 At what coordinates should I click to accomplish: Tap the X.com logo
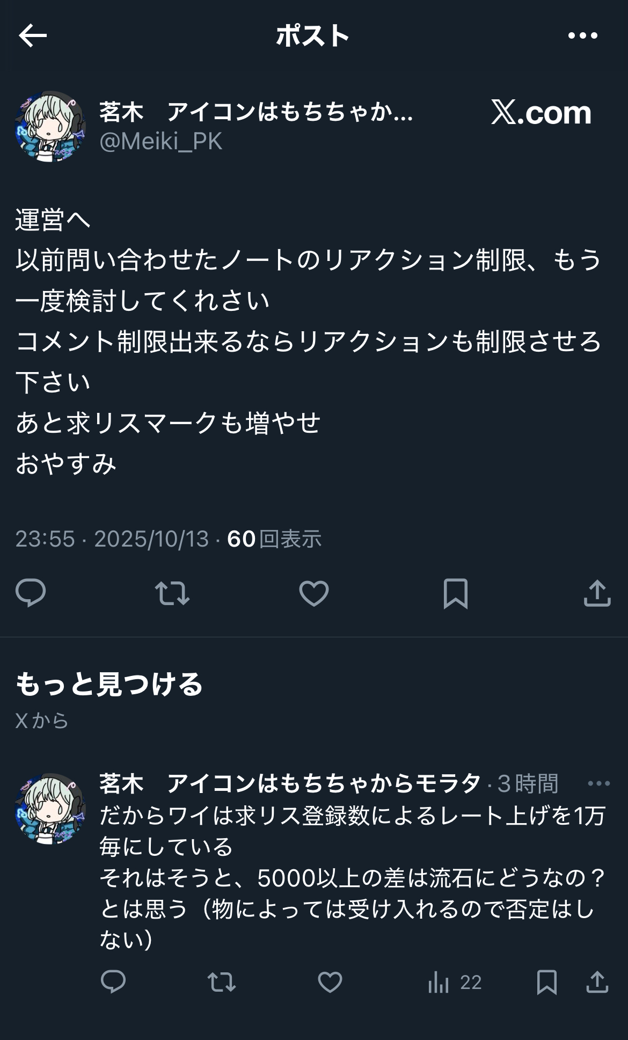click(541, 112)
